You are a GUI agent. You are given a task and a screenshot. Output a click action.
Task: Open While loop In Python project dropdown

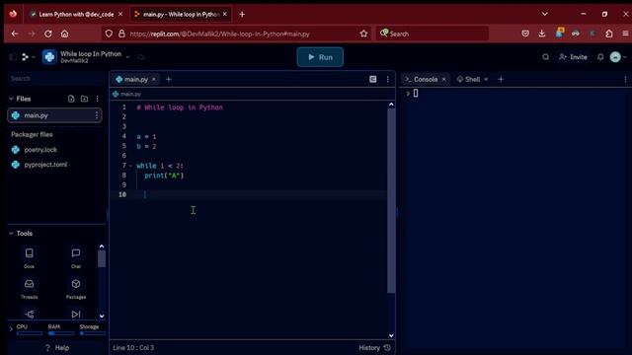pos(127,57)
